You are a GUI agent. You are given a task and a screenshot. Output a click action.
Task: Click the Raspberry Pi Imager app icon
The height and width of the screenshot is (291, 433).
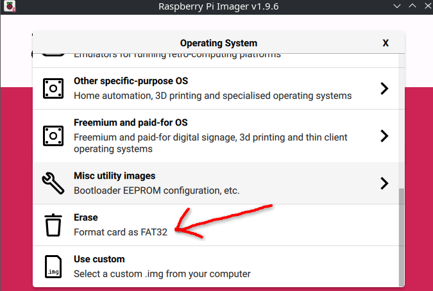(x=10, y=6)
